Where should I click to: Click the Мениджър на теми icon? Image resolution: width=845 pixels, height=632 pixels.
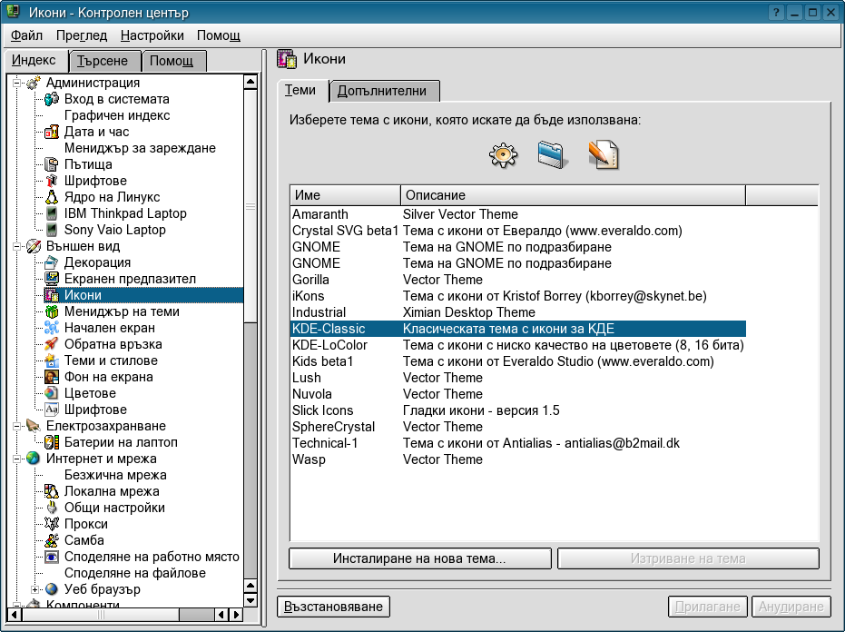click(x=52, y=311)
